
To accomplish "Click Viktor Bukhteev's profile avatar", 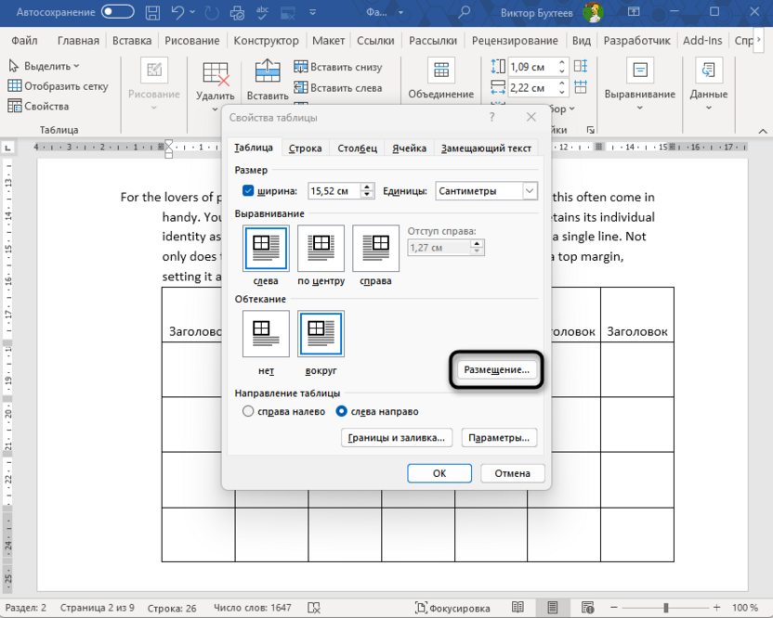I will pyautogui.click(x=593, y=12).
